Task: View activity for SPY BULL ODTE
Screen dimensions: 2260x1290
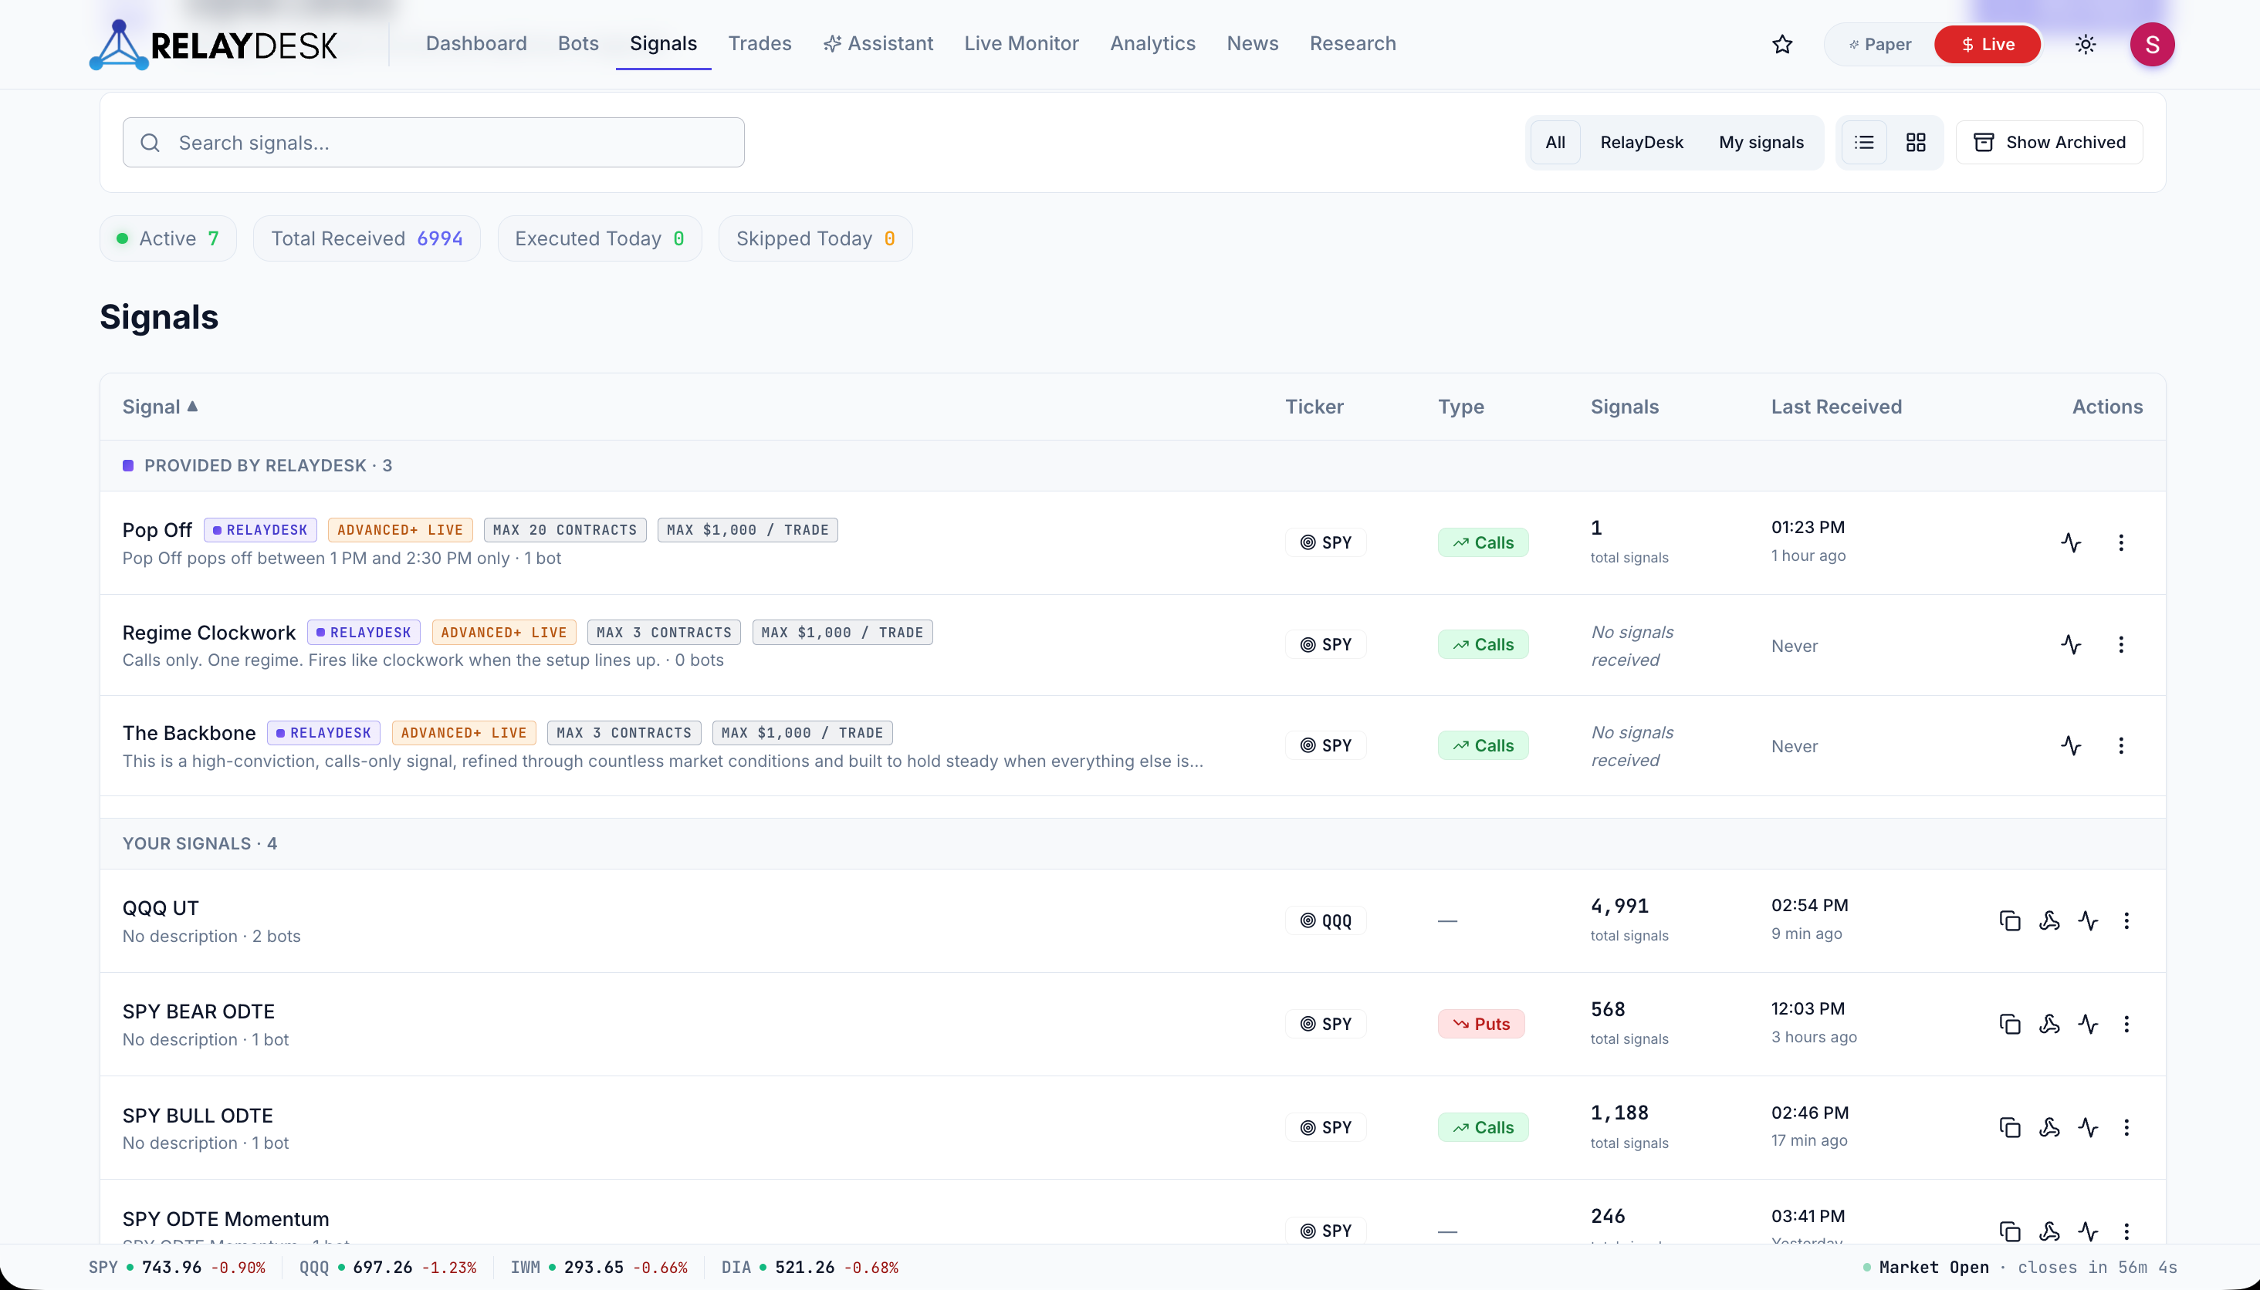Action: tap(2088, 1127)
